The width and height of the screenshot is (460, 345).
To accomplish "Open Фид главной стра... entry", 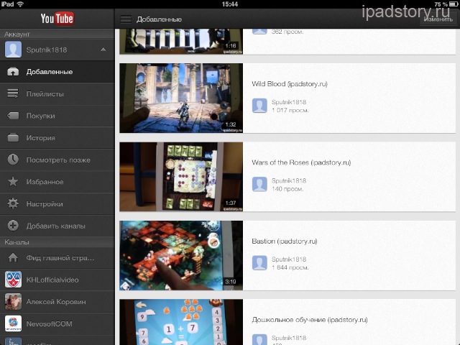I will 57,258.
